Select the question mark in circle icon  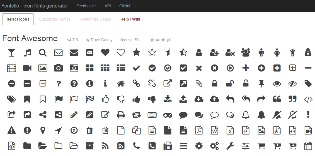tap(74, 83)
